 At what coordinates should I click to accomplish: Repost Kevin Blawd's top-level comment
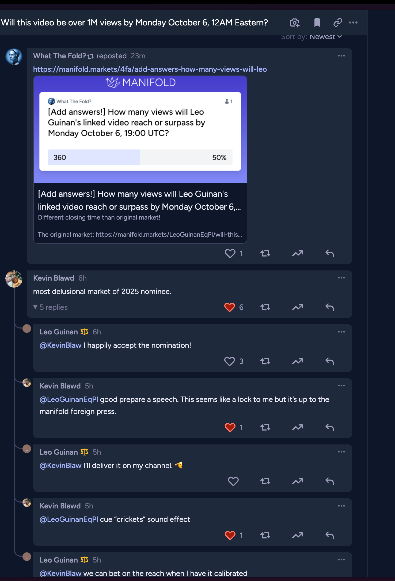(x=265, y=307)
